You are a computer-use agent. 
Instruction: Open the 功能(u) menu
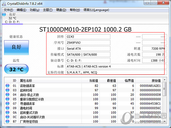(34, 10)
